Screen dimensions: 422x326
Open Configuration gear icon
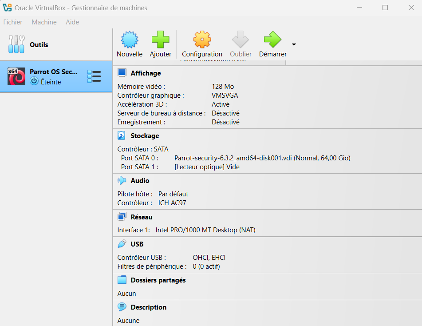tap(202, 40)
